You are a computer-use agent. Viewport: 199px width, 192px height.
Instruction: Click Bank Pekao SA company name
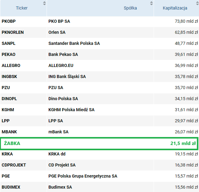click(63, 54)
